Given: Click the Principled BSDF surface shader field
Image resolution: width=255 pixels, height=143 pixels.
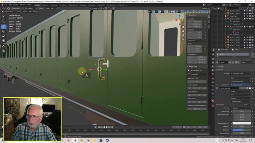Looking at the screenshot, I should (x=241, y=73).
